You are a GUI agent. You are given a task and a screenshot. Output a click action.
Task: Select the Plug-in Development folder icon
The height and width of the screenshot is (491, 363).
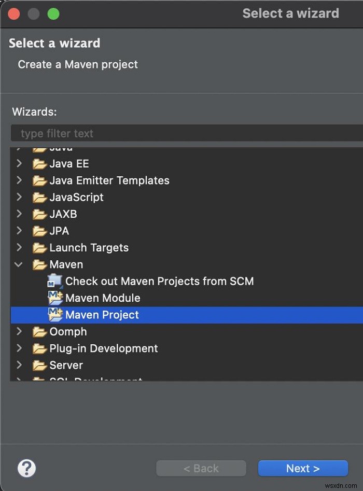tap(39, 348)
